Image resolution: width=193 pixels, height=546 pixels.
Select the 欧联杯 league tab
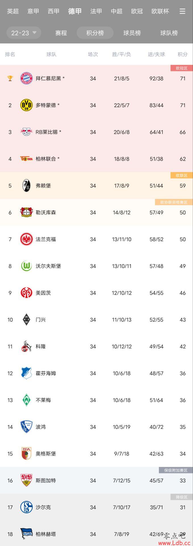pos(160,11)
